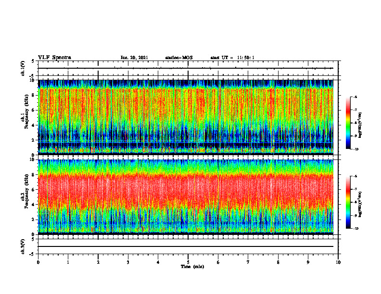Click time axis tick label '2'
This screenshot has width=381, height=294.
98,262
